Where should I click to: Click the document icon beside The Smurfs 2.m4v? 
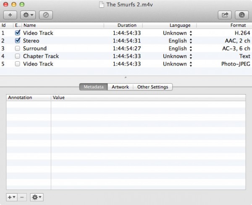tap(101, 5)
